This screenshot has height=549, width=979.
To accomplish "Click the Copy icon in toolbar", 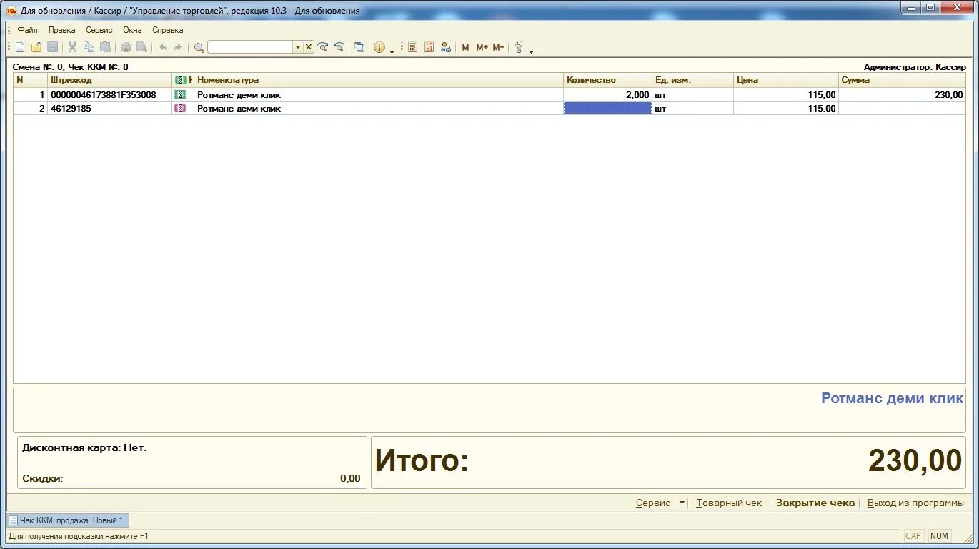I will click(x=89, y=47).
